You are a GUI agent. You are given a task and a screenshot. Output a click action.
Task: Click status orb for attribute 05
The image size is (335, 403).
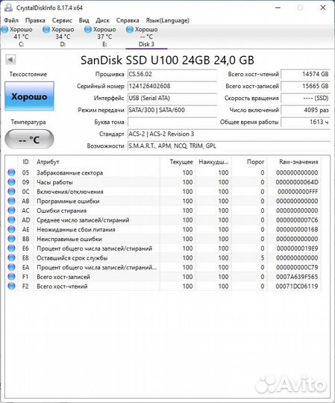pos(11,172)
